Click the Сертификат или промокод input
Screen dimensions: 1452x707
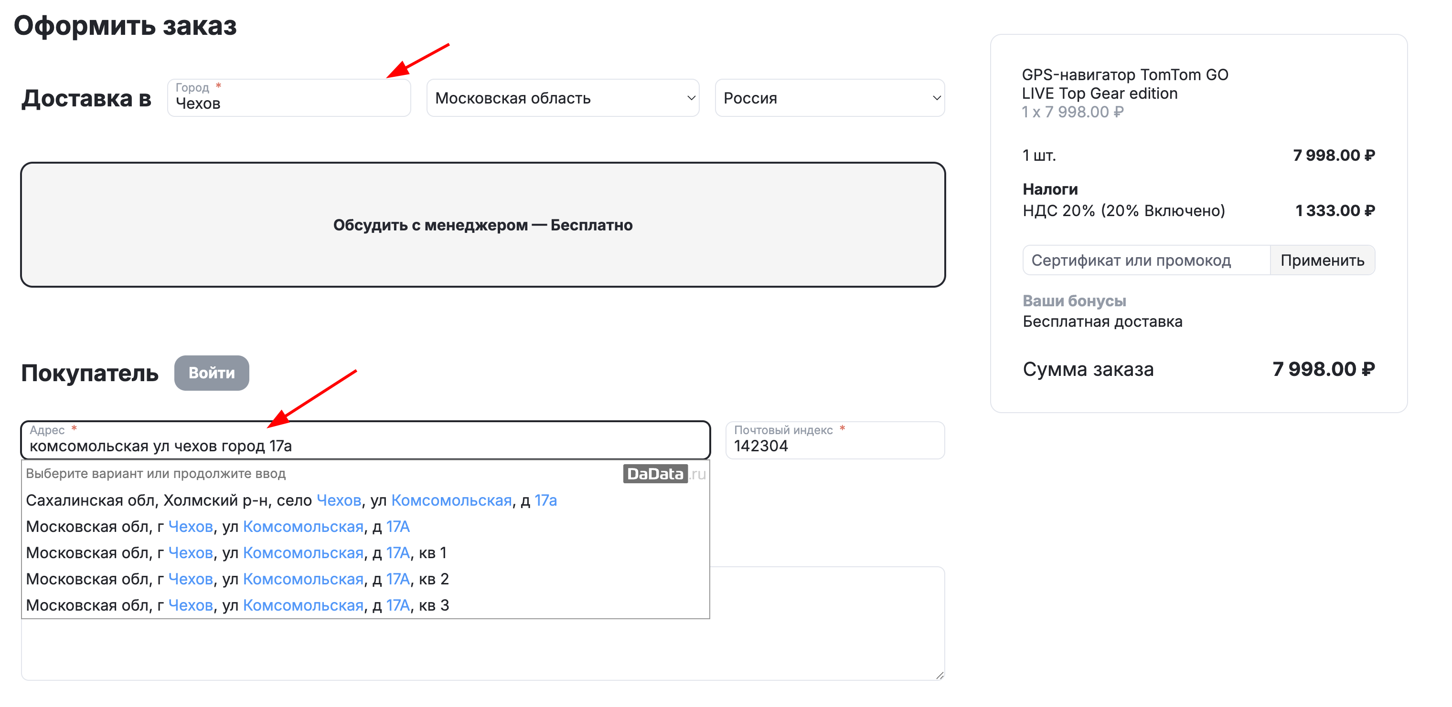(1145, 260)
